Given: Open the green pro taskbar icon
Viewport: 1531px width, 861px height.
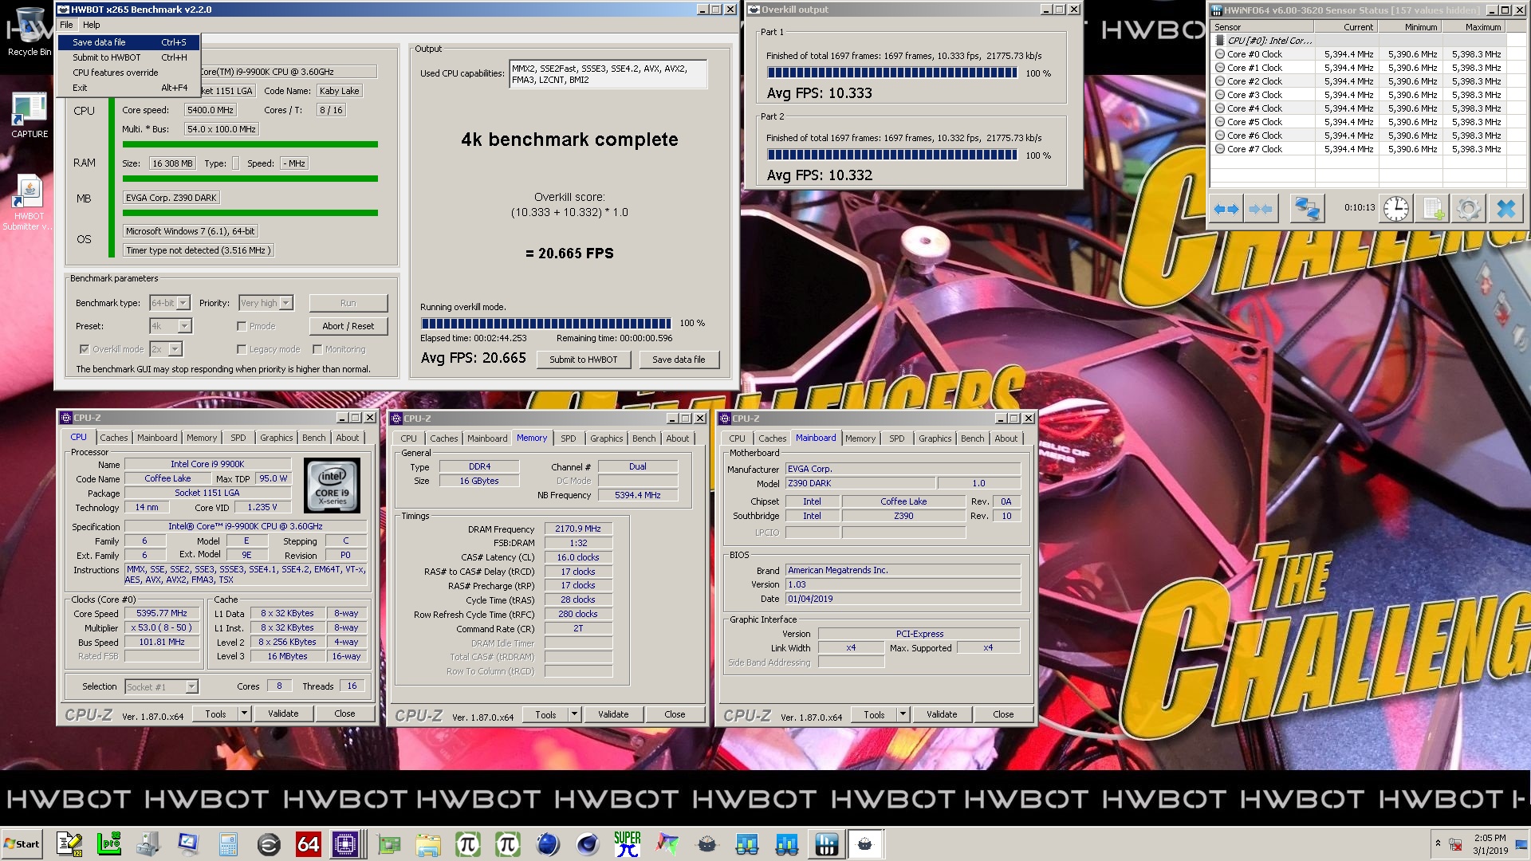Looking at the screenshot, I should click(108, 844).
